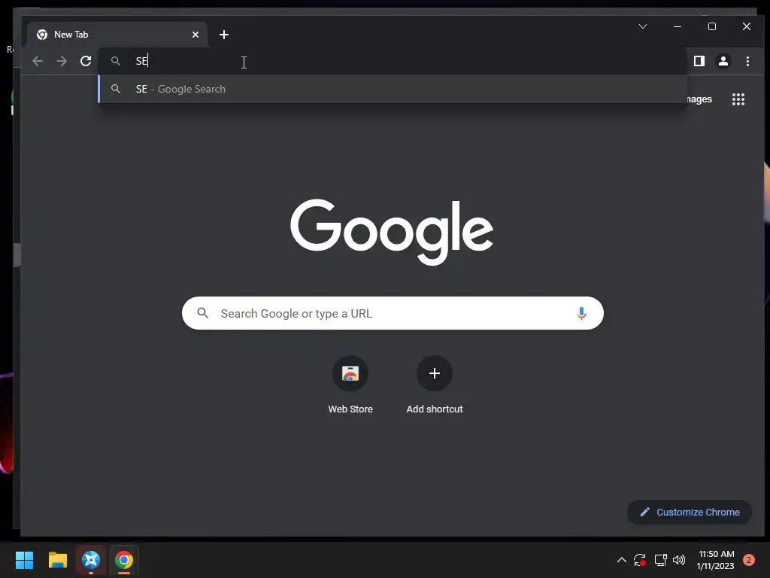Minimize the Chrome window
Image resolution: width=770 pixels, height=578 pixels.
678,26
